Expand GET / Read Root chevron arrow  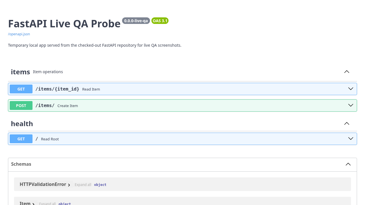point(351,139)
